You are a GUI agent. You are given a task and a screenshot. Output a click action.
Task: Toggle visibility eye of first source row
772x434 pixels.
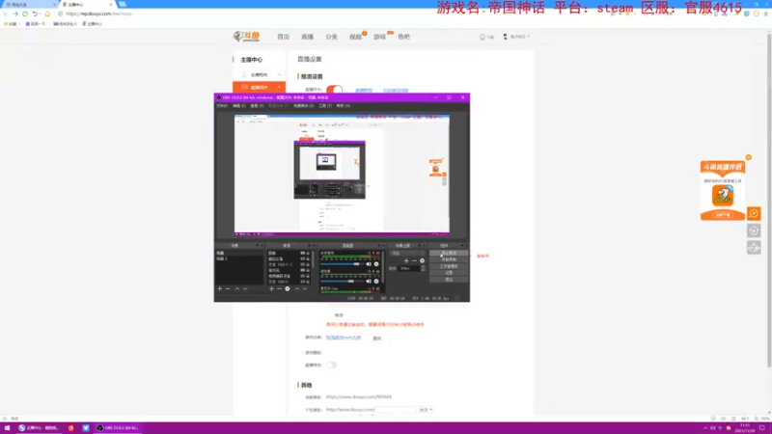pos(302,253)
